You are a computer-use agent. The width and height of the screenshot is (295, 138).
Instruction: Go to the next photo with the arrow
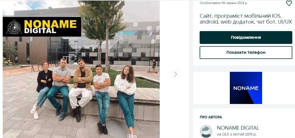pos(175,74)
